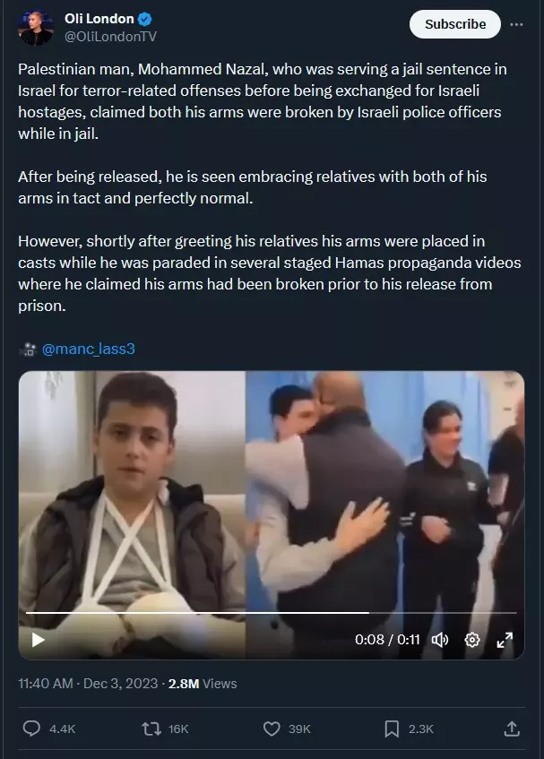Like the post with heart icon

272,729
